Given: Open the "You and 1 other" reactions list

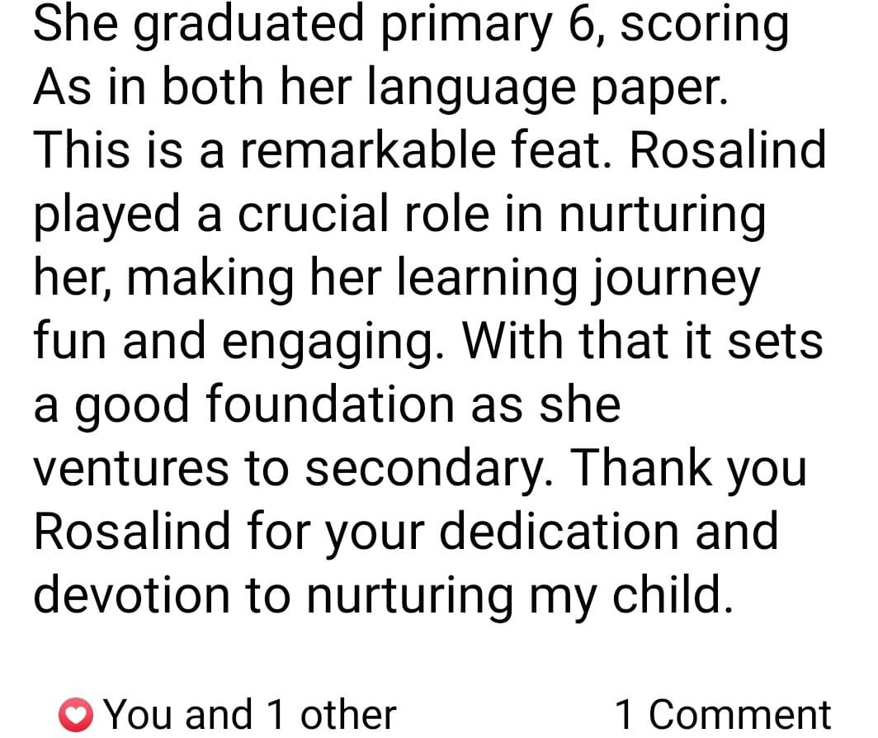Looking at the screenshot, I should [251, 714].
